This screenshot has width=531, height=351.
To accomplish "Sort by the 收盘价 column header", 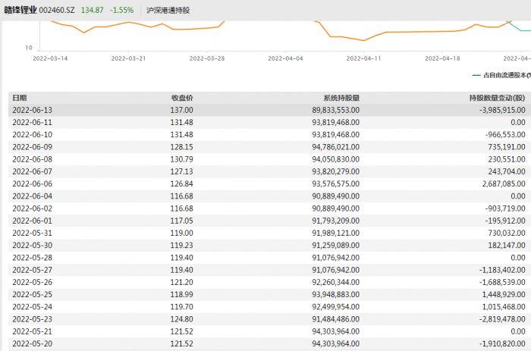I will (182, 98).
